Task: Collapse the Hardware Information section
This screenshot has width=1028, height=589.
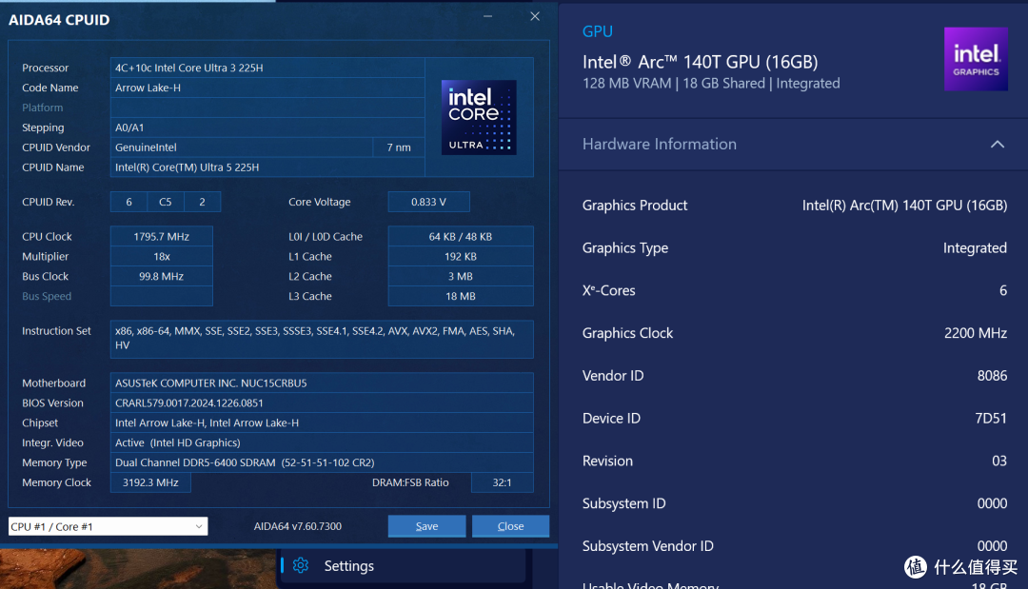Action: [998, 144]
